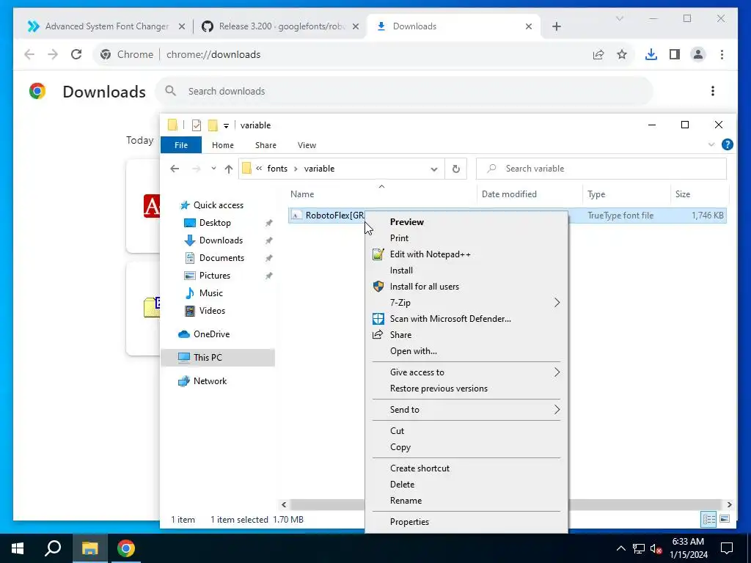Expand the 7-Zip submenu arrow

[557, 303]
